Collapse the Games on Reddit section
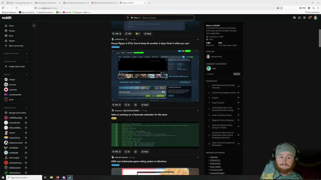 point(27,53)
